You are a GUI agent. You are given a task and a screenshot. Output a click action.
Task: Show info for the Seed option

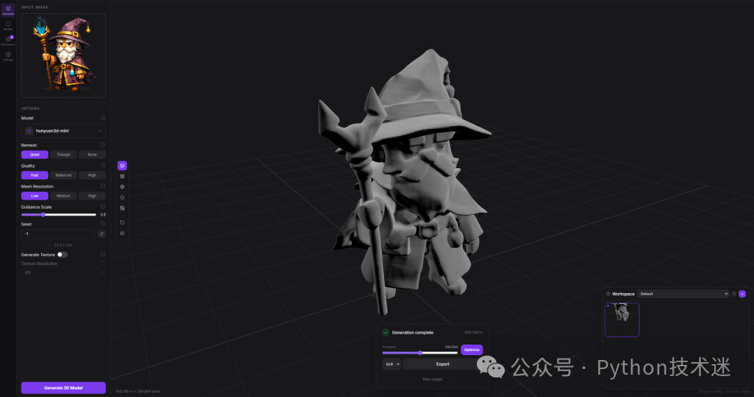click(103, 223)
